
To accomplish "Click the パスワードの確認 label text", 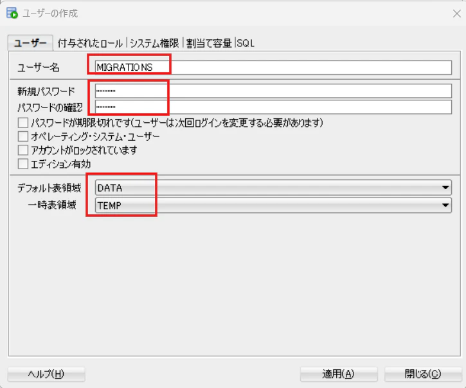I will [x=49, y=107].
